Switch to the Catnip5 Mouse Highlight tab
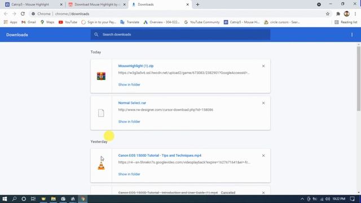 click(30, 5)
